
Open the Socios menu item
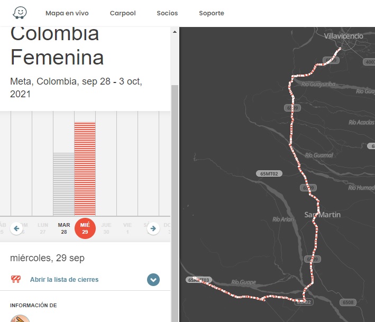click(x=167, y=13)
